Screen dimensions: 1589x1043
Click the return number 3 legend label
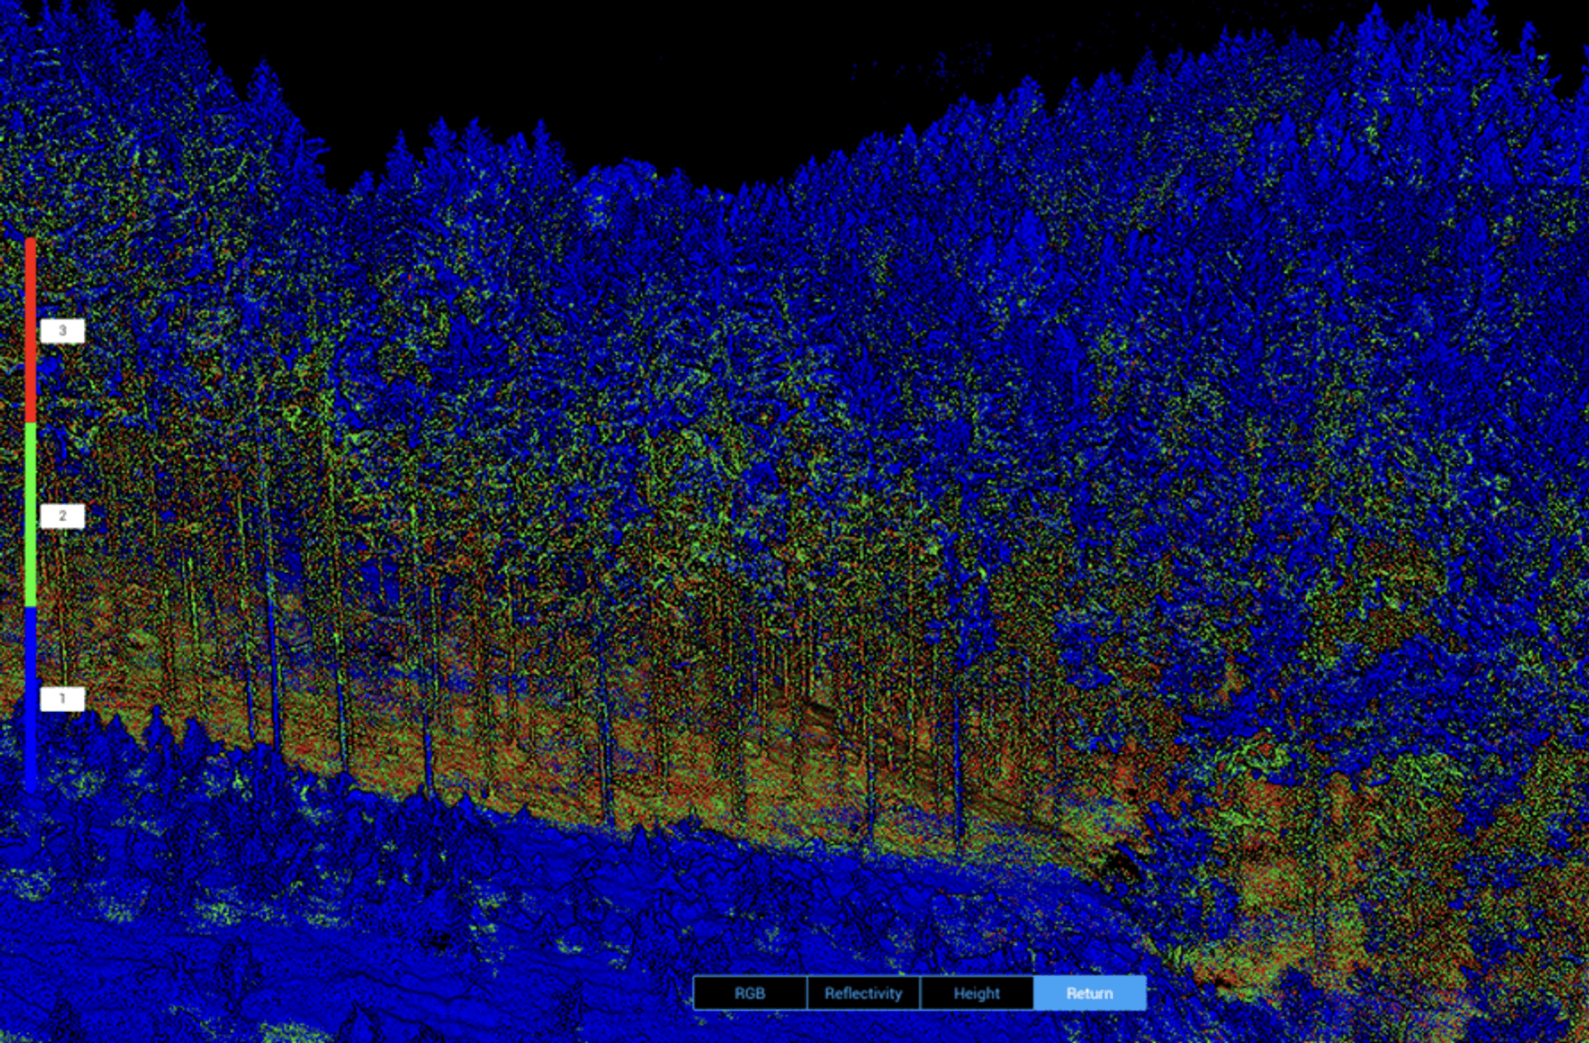click(62, 330)
